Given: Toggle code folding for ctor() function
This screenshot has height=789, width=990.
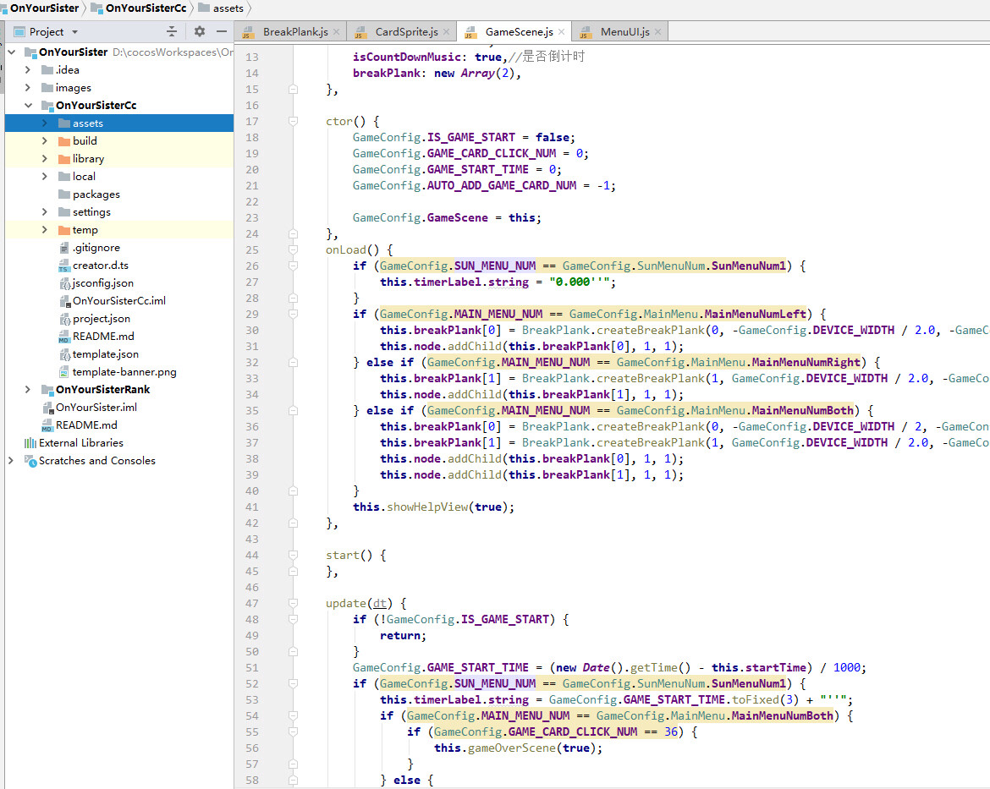Looking at the screenshot, I should coord(294,121).
